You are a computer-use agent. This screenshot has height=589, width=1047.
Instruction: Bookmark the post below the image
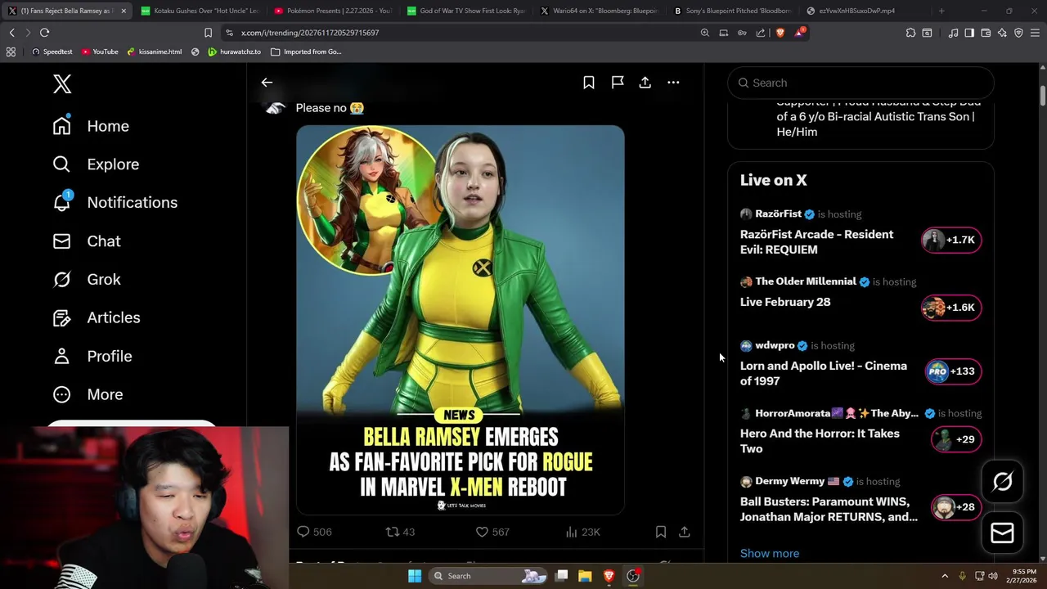[660, 532]
